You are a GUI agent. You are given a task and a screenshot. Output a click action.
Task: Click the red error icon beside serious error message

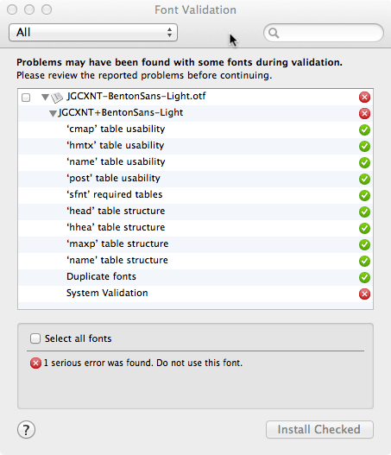tap(35, 363)
